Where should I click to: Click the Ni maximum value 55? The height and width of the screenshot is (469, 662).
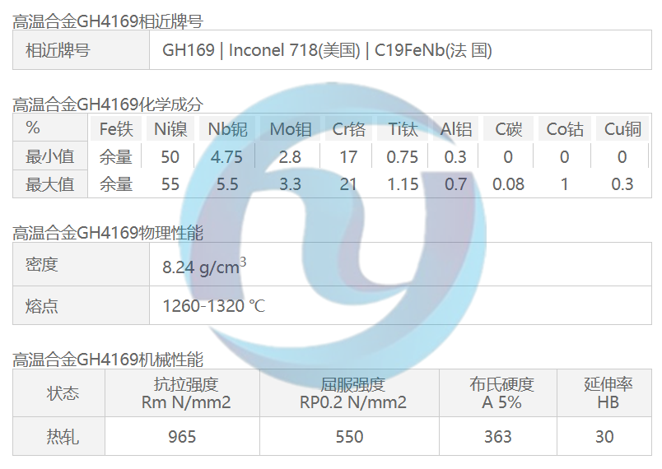[x=170, y=184]
